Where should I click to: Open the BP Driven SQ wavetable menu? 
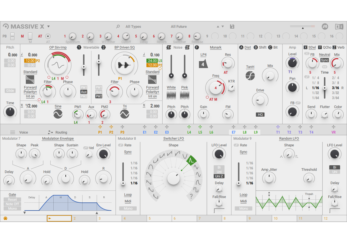click(x=124, y=47)
